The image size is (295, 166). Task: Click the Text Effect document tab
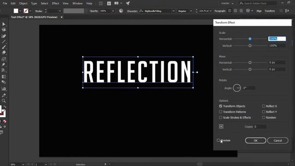click(34, 17)
